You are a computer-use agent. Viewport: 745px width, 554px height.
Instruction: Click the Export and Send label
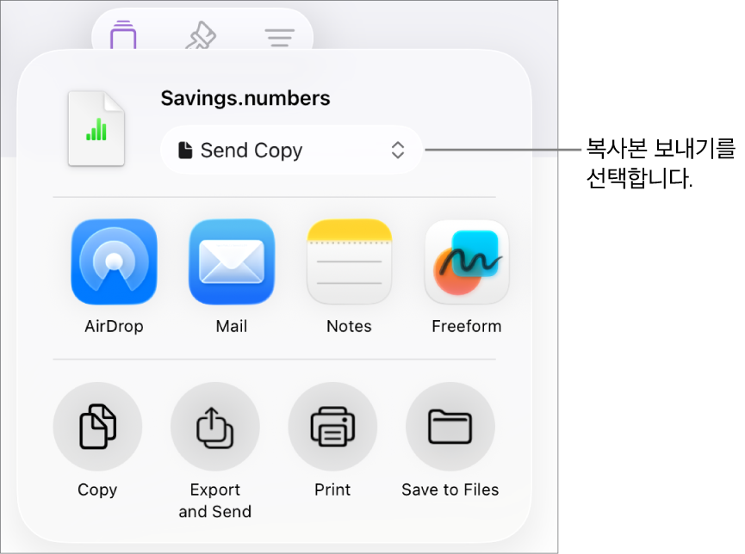pyautogui.click(x=215, y=501)
